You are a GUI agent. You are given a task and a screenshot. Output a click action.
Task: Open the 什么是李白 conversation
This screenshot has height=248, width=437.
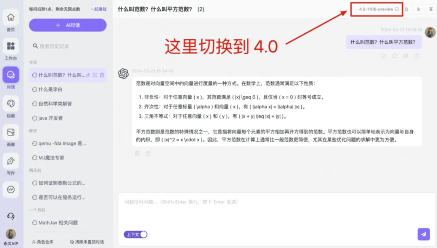68,89
